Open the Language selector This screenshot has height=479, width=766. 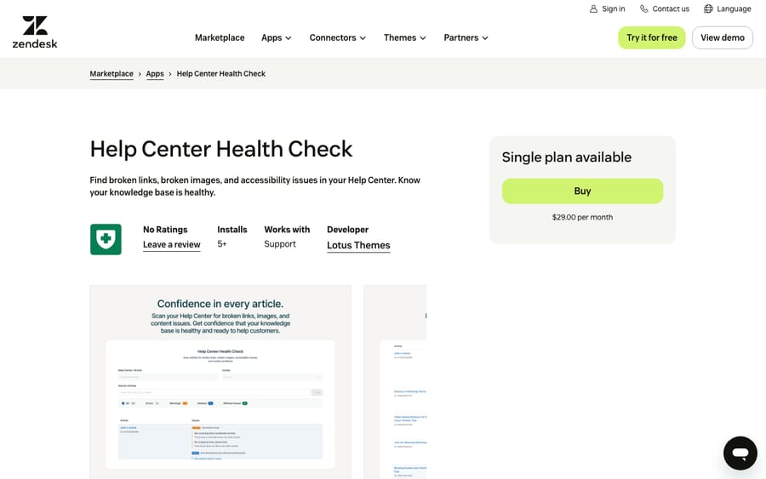728,9
